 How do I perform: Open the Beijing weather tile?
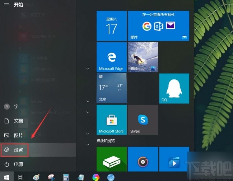[112, 88]
